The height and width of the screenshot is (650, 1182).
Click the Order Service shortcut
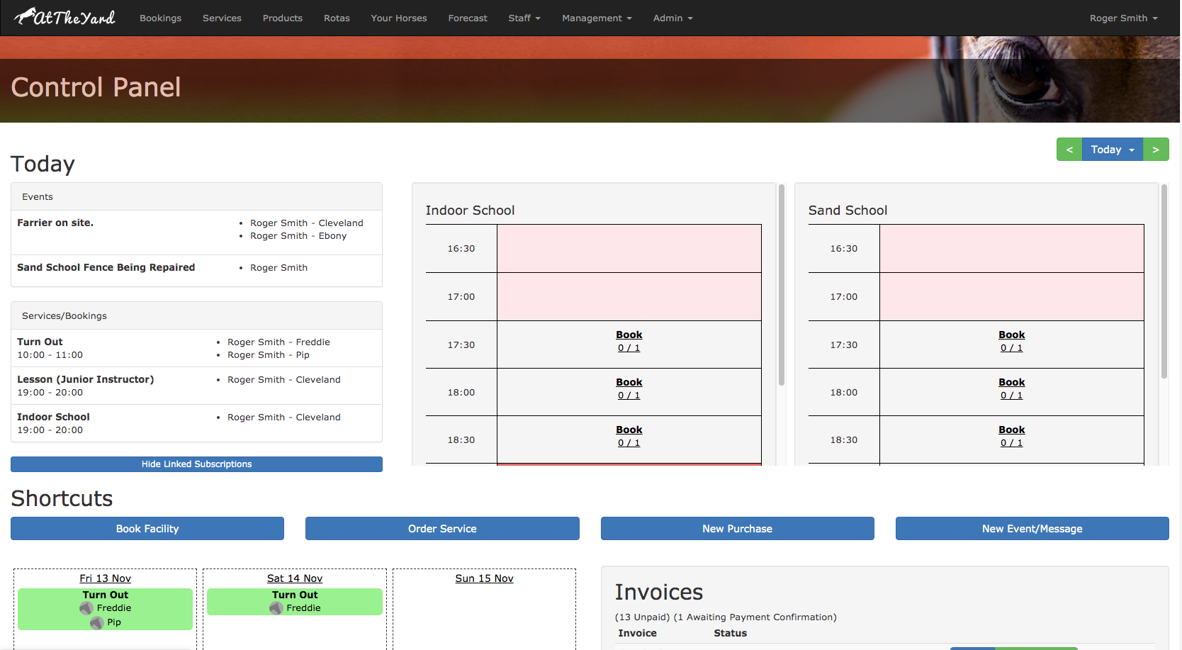tap(442, 528)
